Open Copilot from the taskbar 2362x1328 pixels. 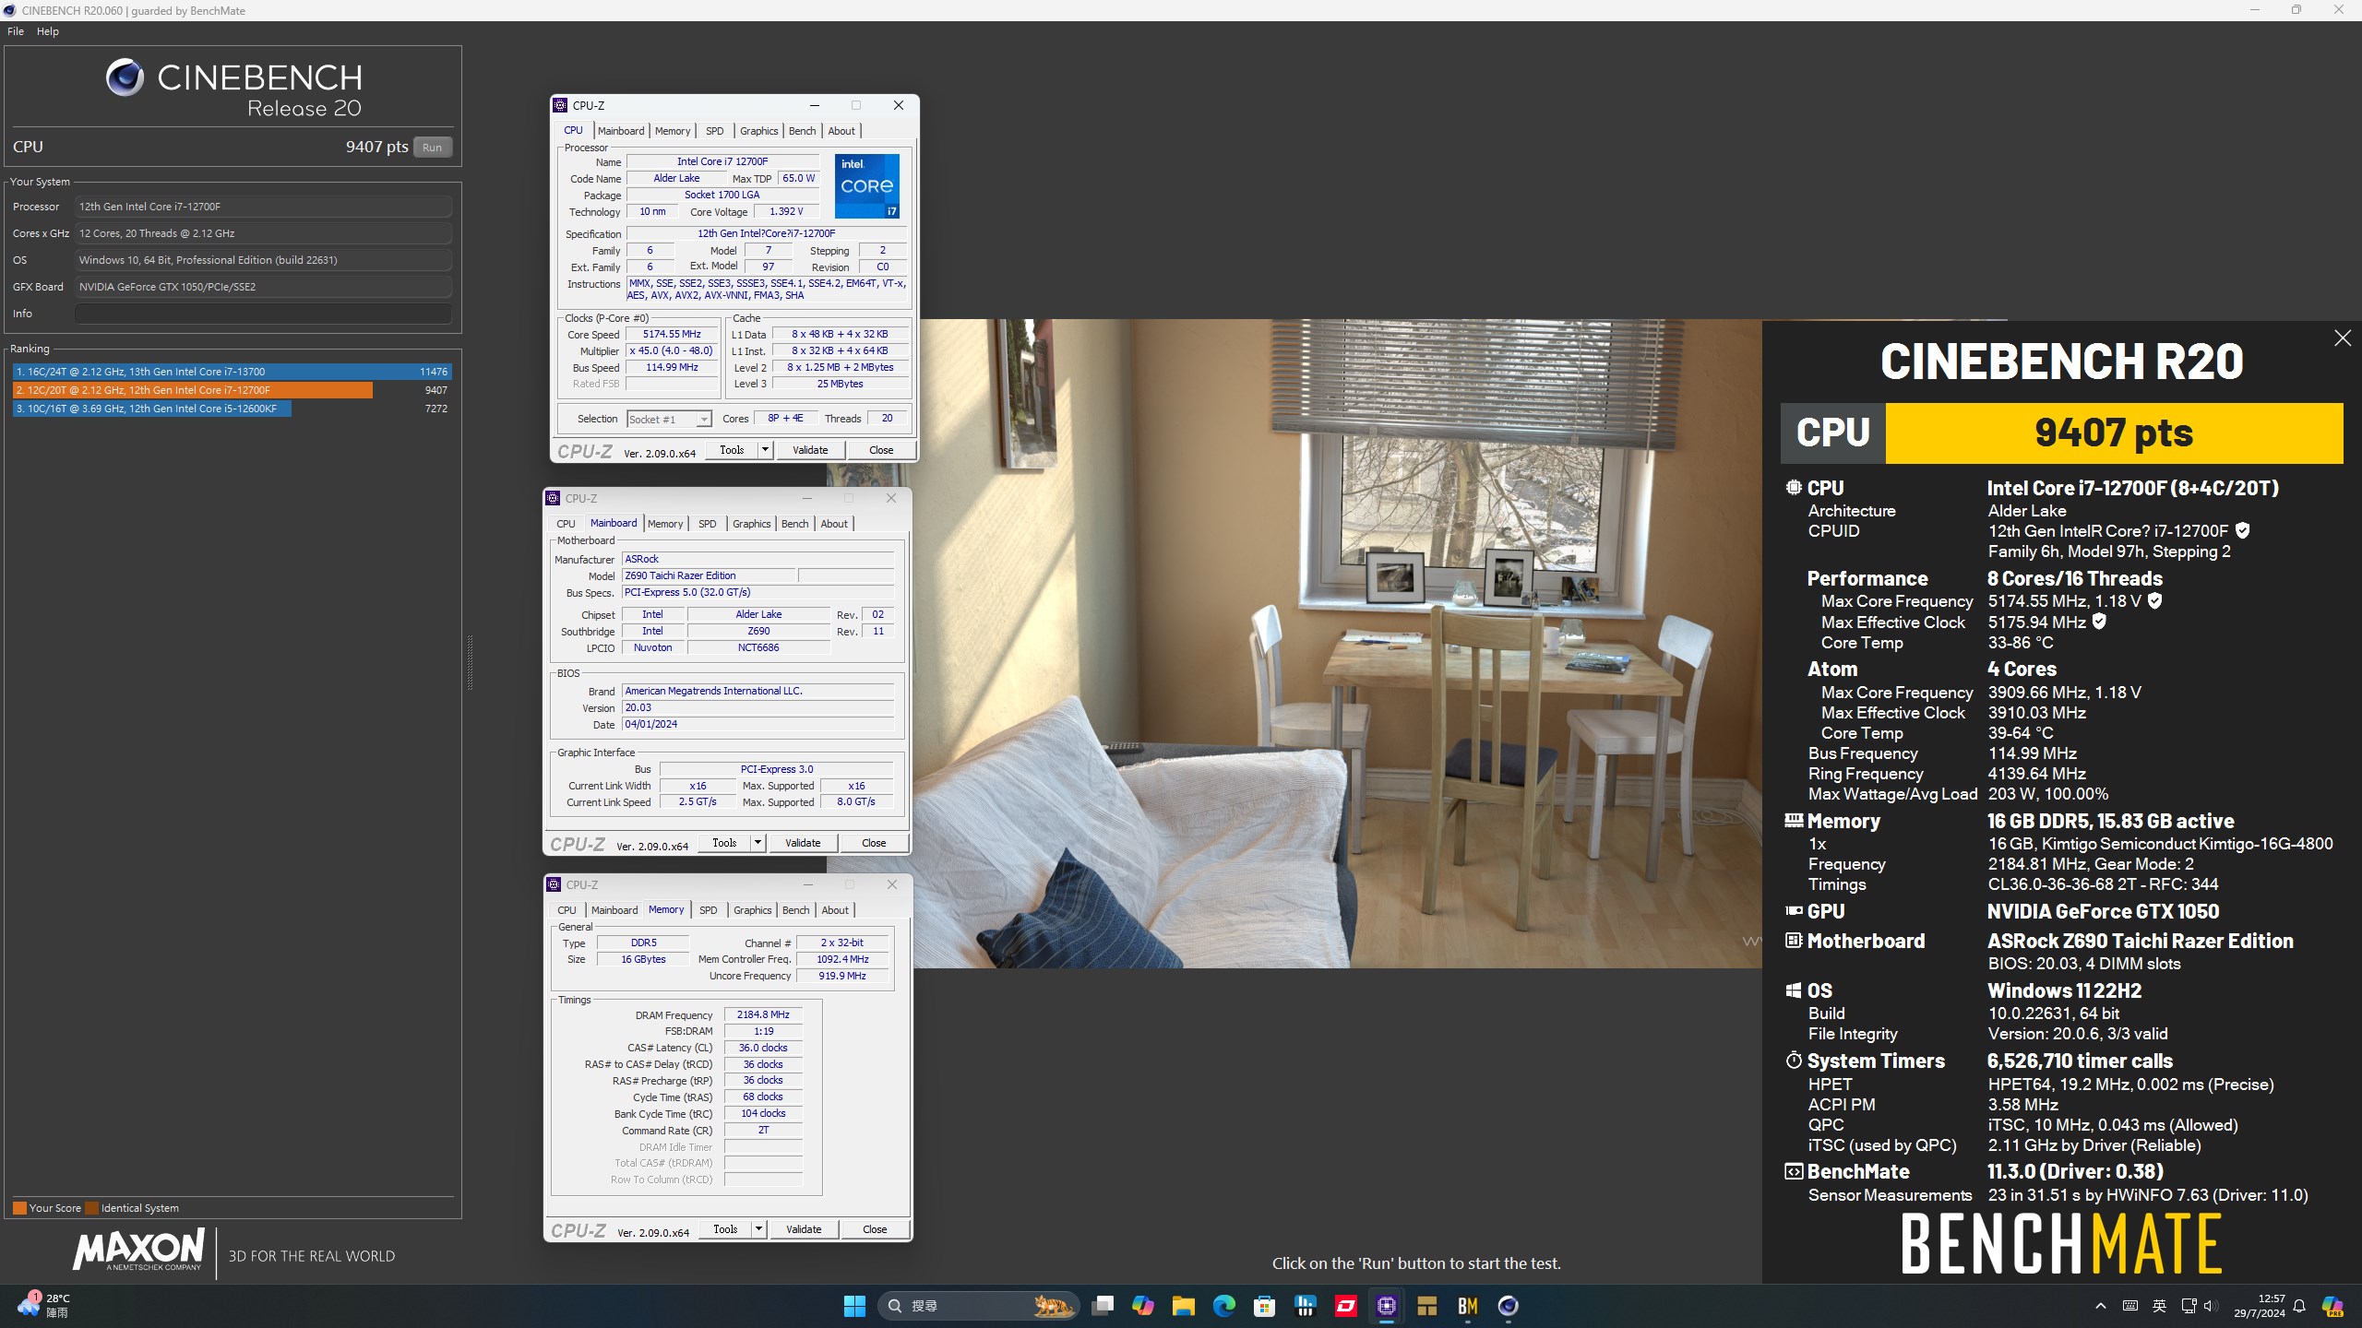[1143, 1306]
